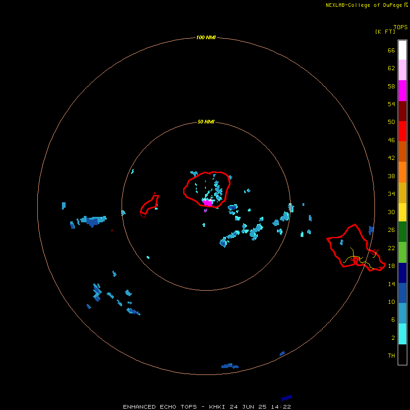Click the [K FT] units label

click(x=385, y=31)
